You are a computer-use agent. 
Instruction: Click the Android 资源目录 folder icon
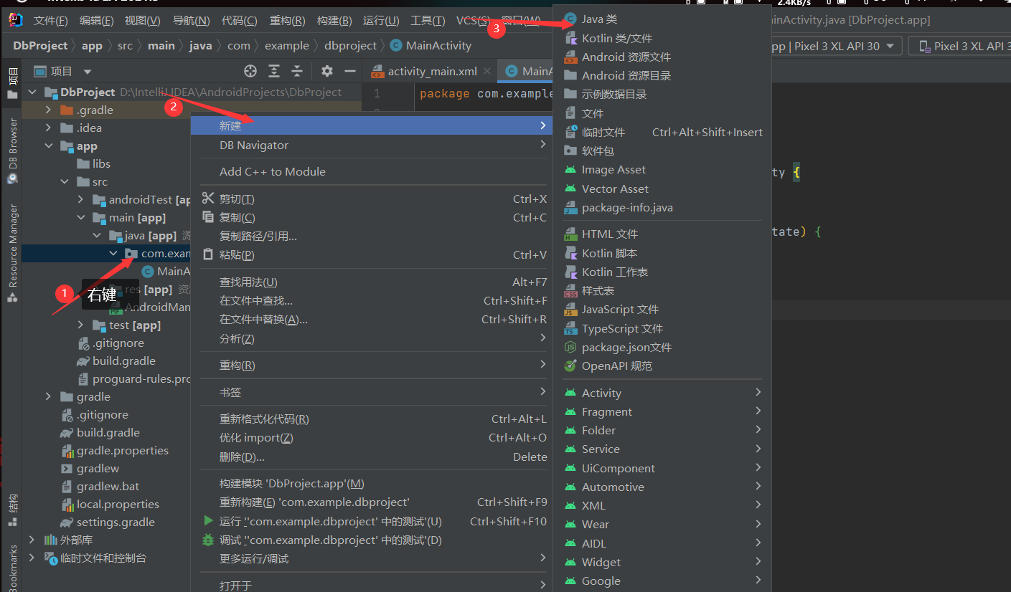click(x=570, y=75)
